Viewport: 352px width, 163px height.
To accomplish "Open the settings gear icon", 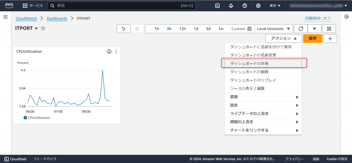I will click(258, 6).
